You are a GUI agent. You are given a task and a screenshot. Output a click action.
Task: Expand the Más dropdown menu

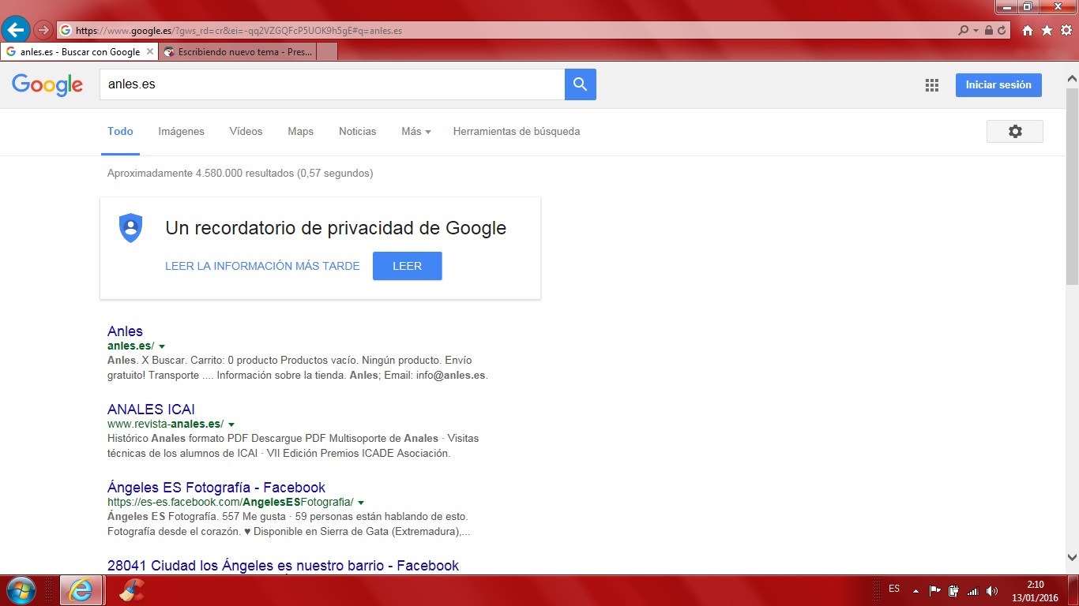pos(415,132)
